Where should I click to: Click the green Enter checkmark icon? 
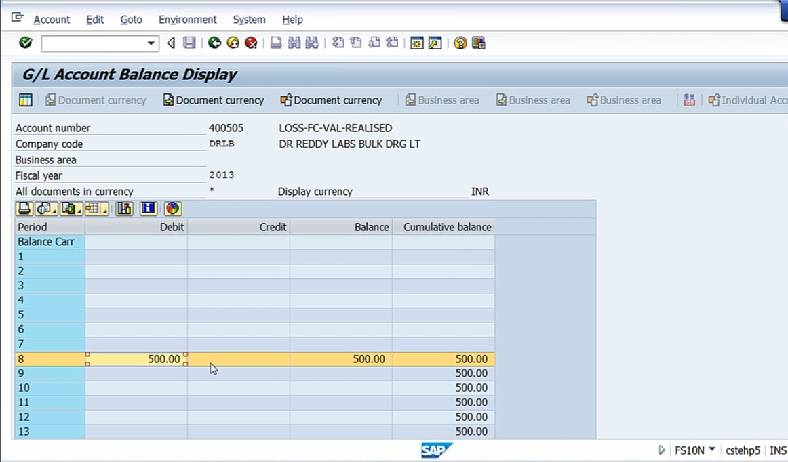(25, 43)
